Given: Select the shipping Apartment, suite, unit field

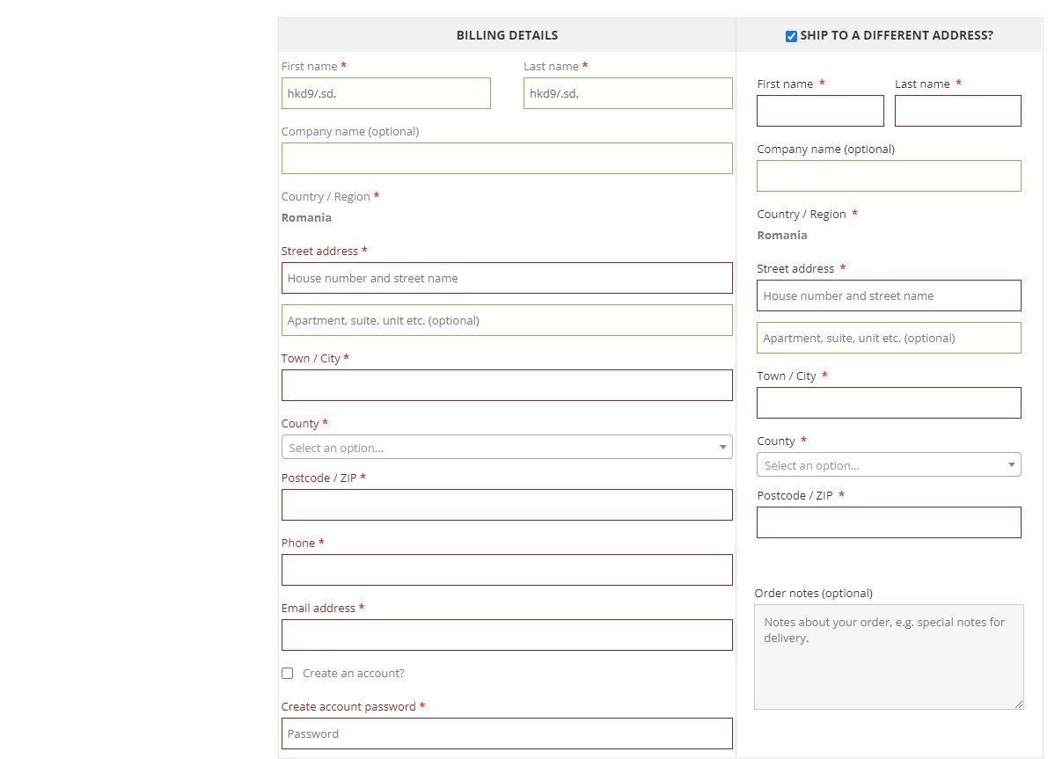Looking at the screenshot, I should pos(889,338).
